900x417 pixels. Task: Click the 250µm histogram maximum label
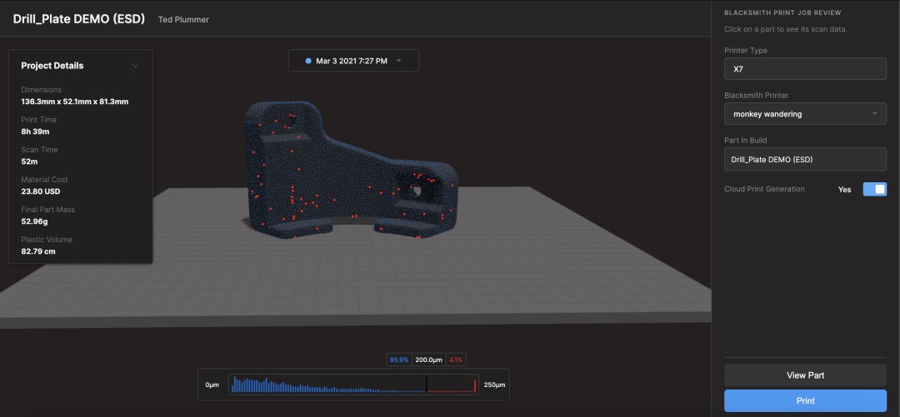coord(495,385)
